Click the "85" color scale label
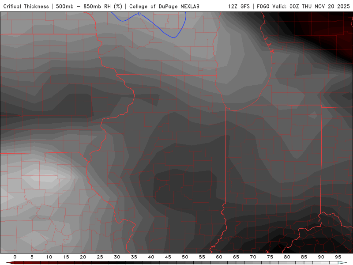The height and width of the screenshot is (265, 353). point(304,257)
